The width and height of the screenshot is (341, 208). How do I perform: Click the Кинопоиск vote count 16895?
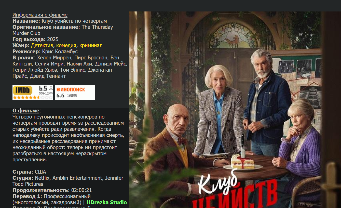click(x=72, y=96)
